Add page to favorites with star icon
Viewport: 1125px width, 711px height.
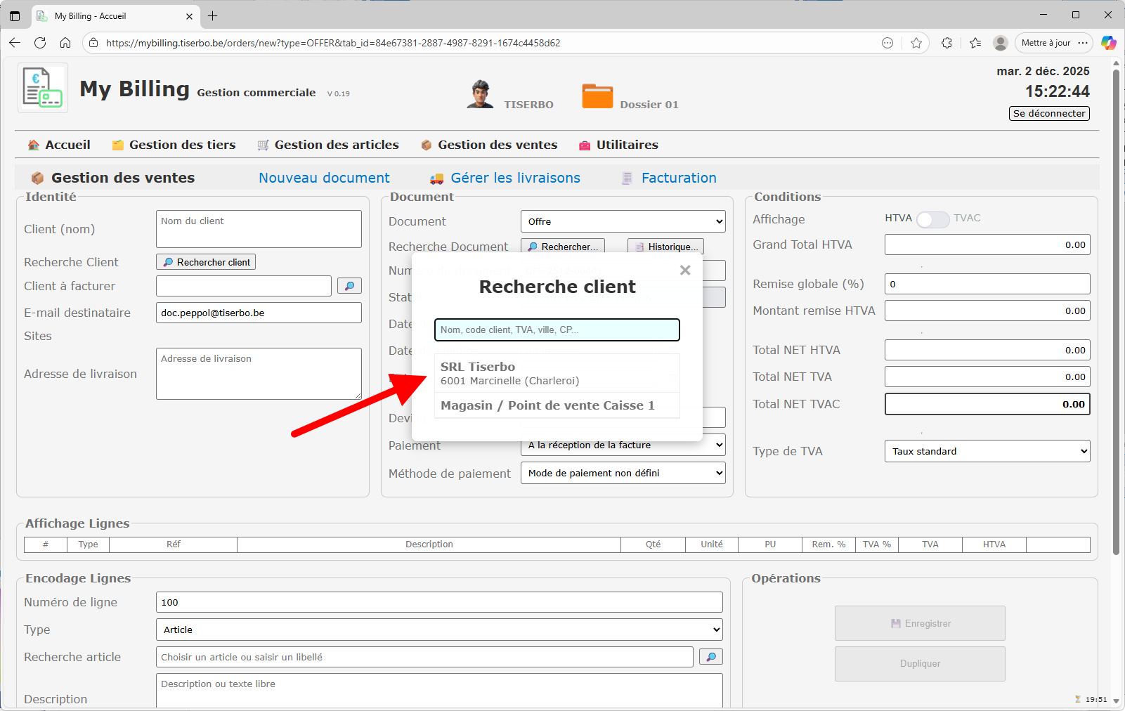916,43
